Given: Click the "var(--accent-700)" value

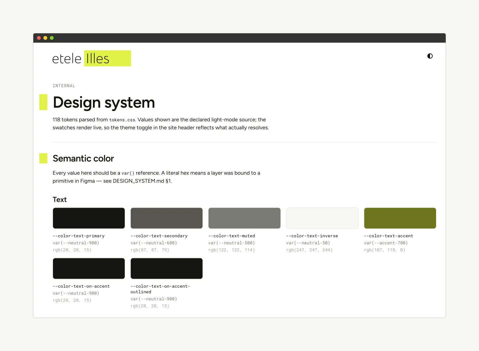Looking at the screenshot, I should pos(386,243).
